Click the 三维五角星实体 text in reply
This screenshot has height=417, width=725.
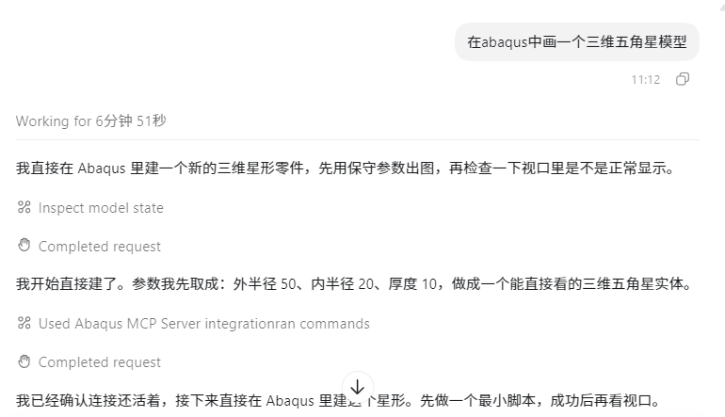point(633,284)
